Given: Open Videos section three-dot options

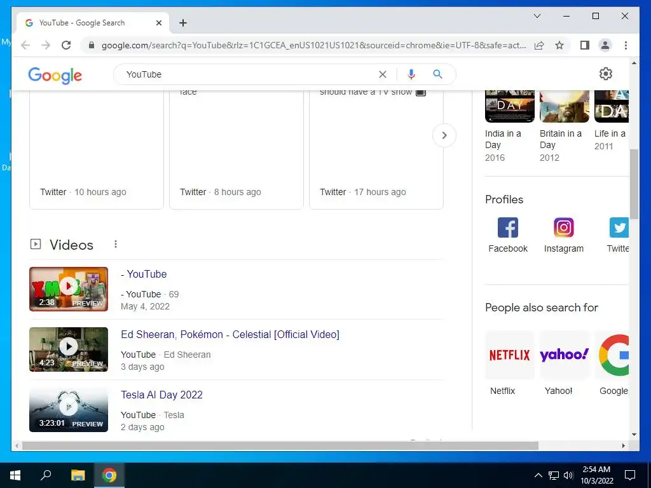Looking at the screenshot, I should click(116, 244).
